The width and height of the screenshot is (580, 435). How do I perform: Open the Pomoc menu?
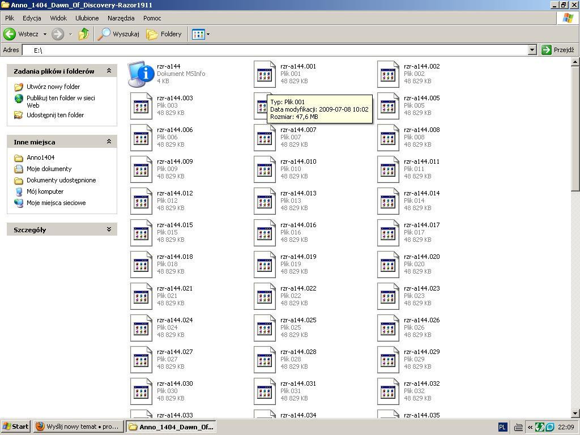point(152,18)
